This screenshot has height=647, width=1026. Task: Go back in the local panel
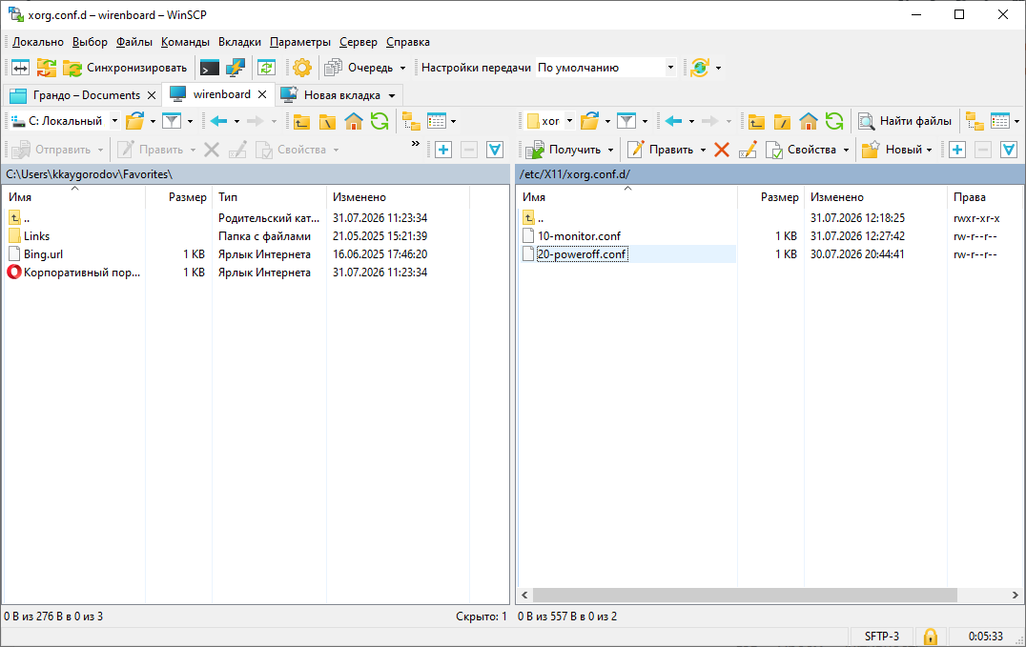point(218,121)
